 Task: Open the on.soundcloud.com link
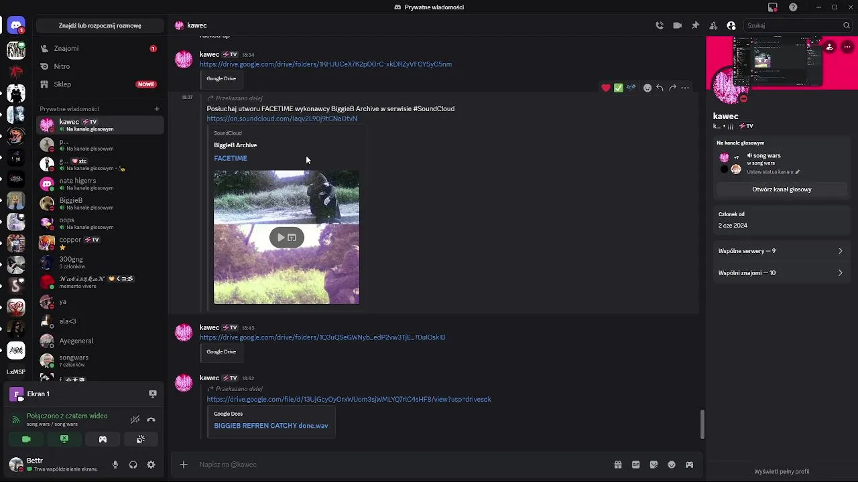point(282,118)
